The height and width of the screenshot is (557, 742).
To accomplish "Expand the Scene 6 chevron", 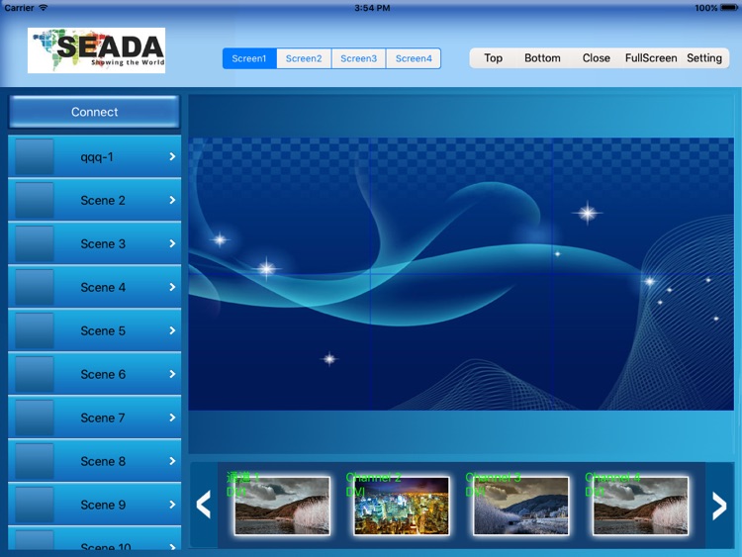I will [172, 374].
